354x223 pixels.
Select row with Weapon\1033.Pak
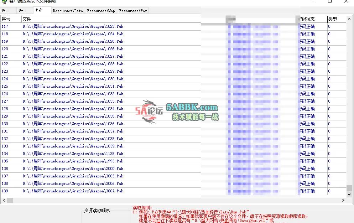click(x=173, y=101)
